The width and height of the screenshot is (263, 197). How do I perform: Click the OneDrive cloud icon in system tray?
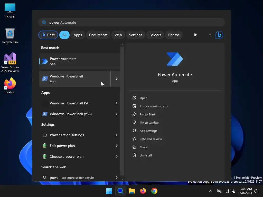pos(219,191)
